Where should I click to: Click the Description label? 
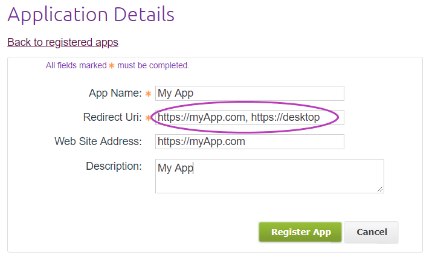point(114,166)
